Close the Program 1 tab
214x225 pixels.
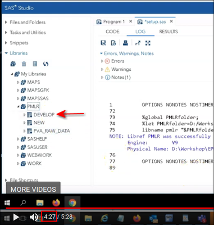coord(131,21)
